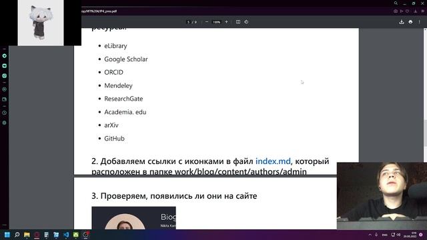Click the Google Scholar list item
Image resolution: width=427 pixels, height=240 pixels.
point(126,59)
